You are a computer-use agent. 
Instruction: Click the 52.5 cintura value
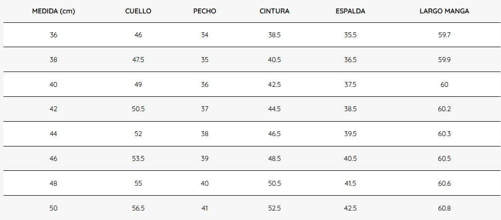pyautogui.click(x=274, y=209)
